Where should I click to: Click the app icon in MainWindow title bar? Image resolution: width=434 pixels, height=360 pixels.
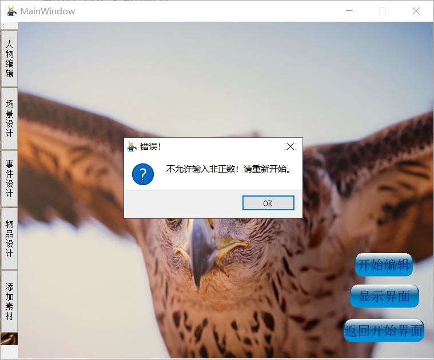tap(11, 11)
